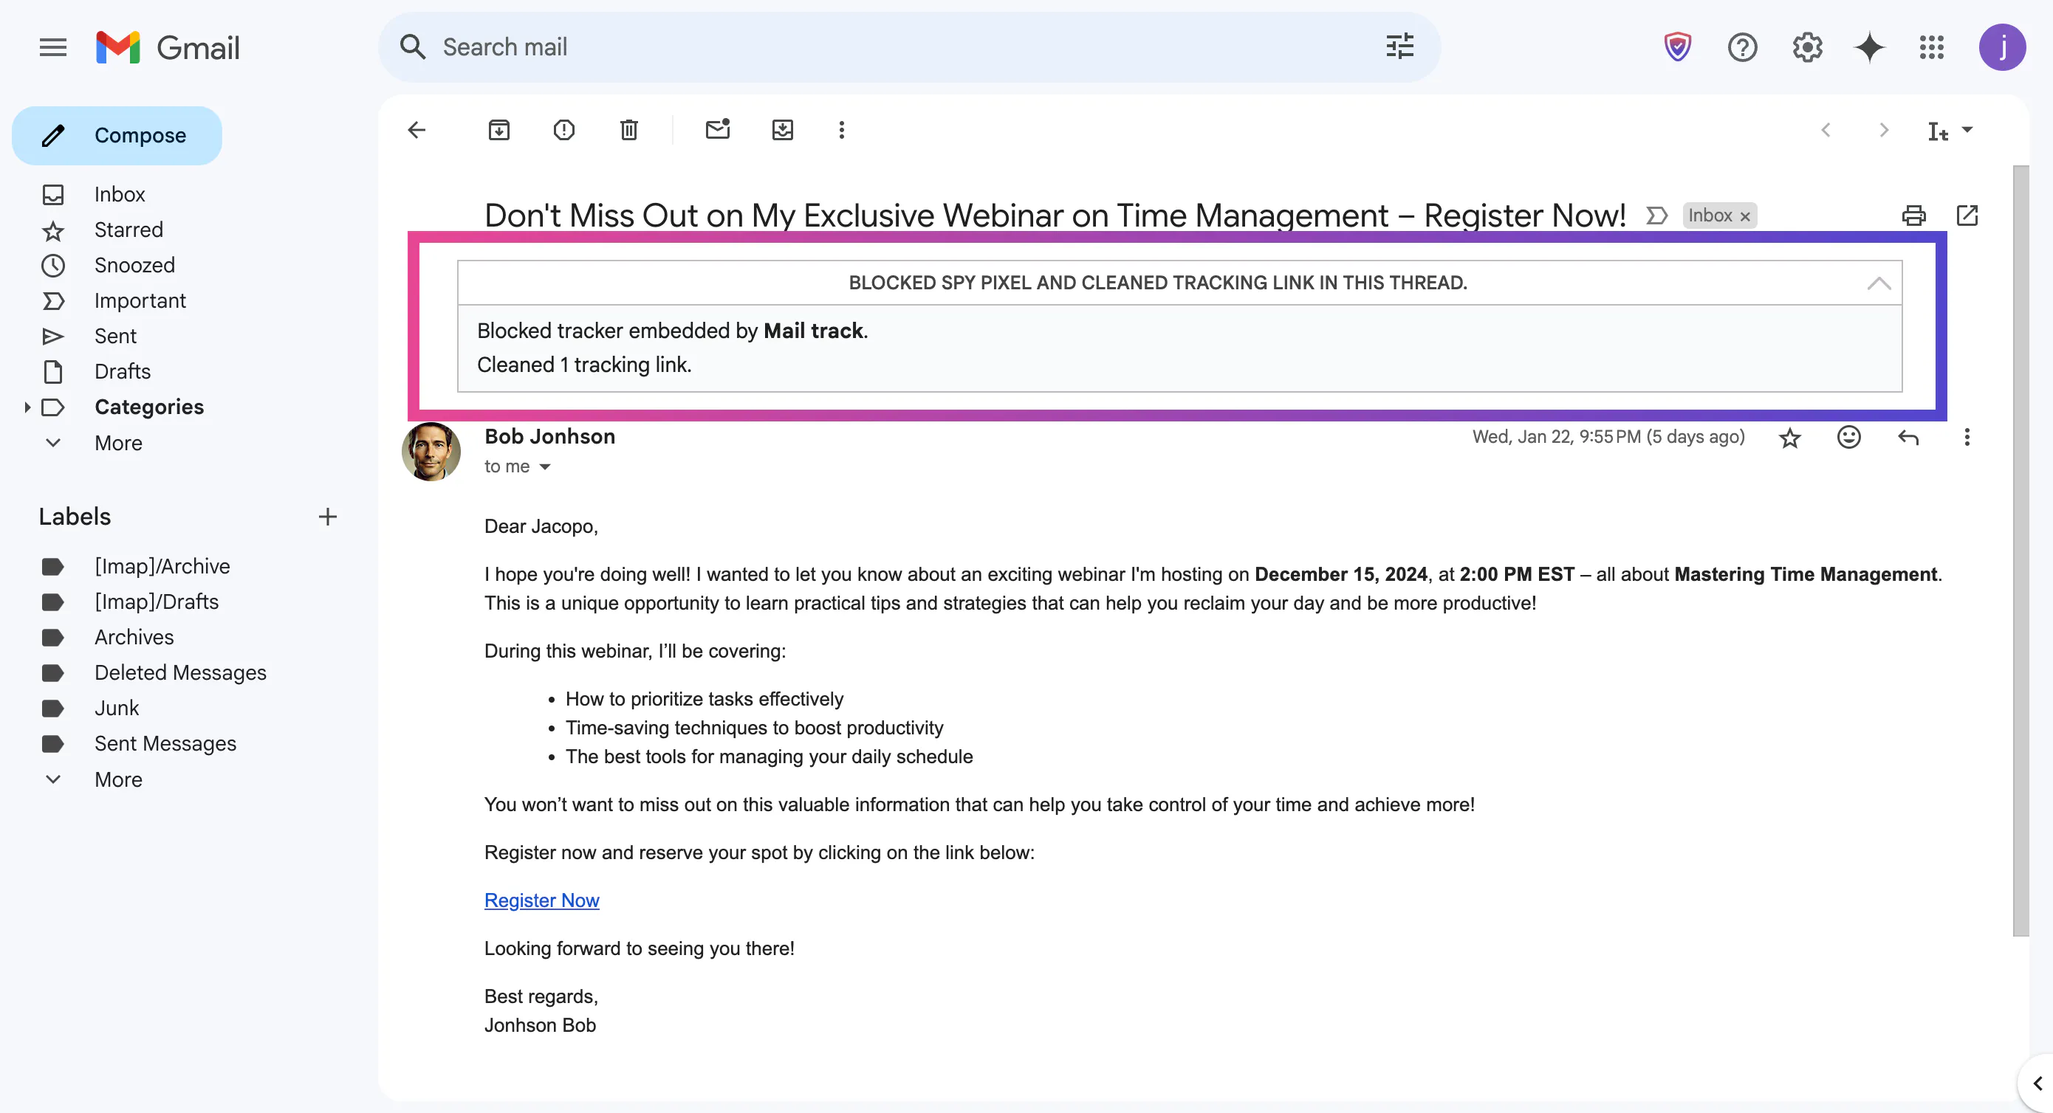
Task: Go to newer email arrow
Action: pos(1826,130)
